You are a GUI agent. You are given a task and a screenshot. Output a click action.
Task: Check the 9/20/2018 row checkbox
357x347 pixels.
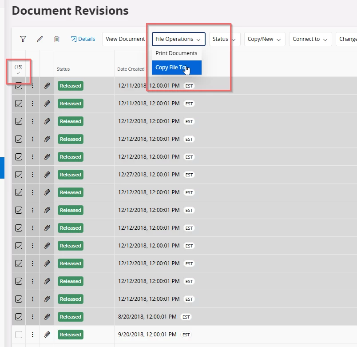(x=19, y=335)
